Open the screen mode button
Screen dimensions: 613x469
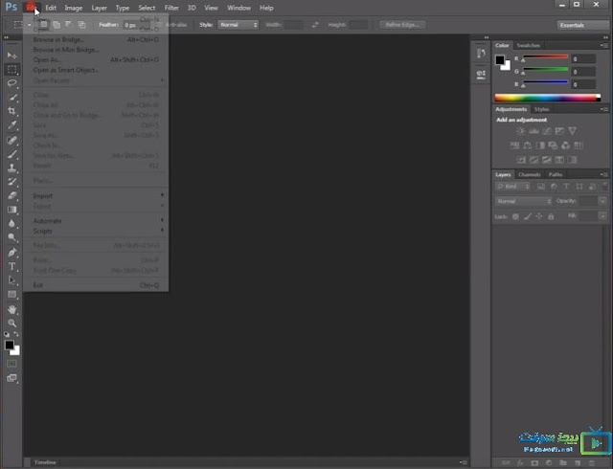[x=12, y=378]
